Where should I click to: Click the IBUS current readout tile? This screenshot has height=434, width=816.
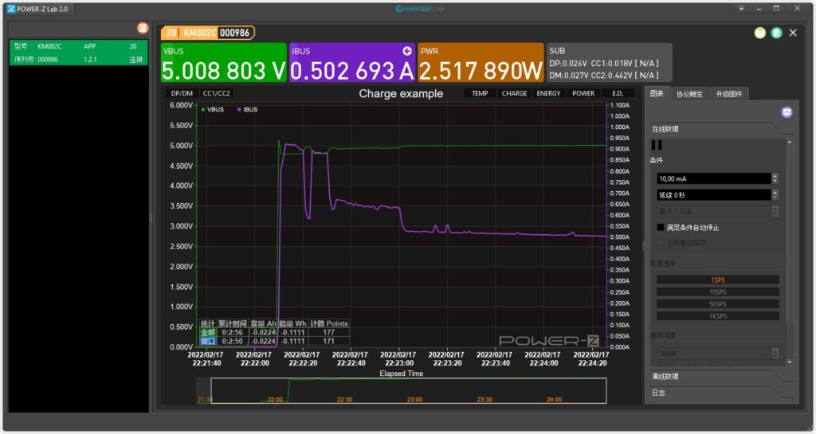[352, 62]
